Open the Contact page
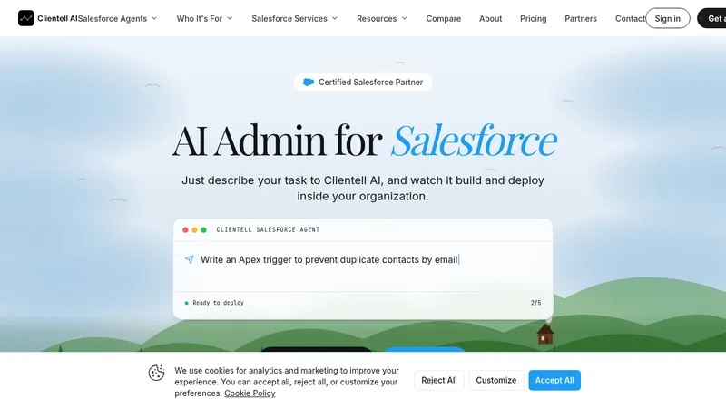 (x=630, y=18)
